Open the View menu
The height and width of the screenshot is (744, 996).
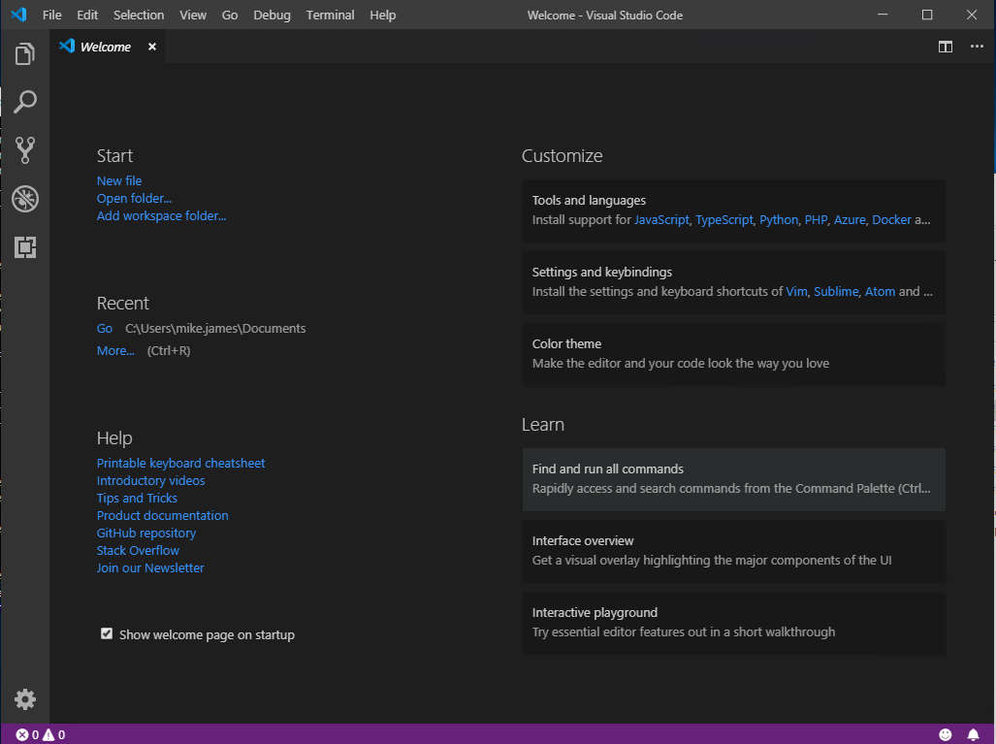(192, 15)
